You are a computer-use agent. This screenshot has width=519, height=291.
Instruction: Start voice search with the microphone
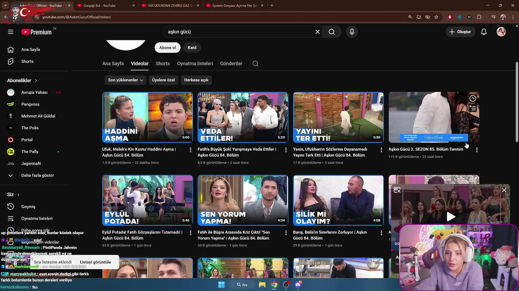352,32
